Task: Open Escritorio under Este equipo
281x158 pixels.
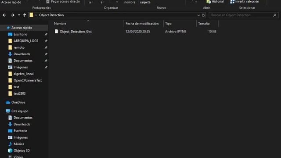Action: coord(20,131)
